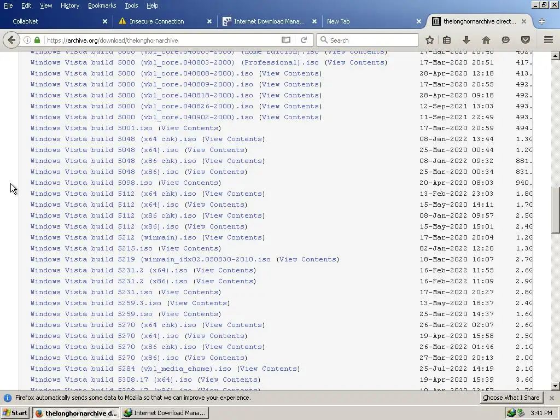Open a new tab with plus button
560x420 pixels.
point(542,21)
